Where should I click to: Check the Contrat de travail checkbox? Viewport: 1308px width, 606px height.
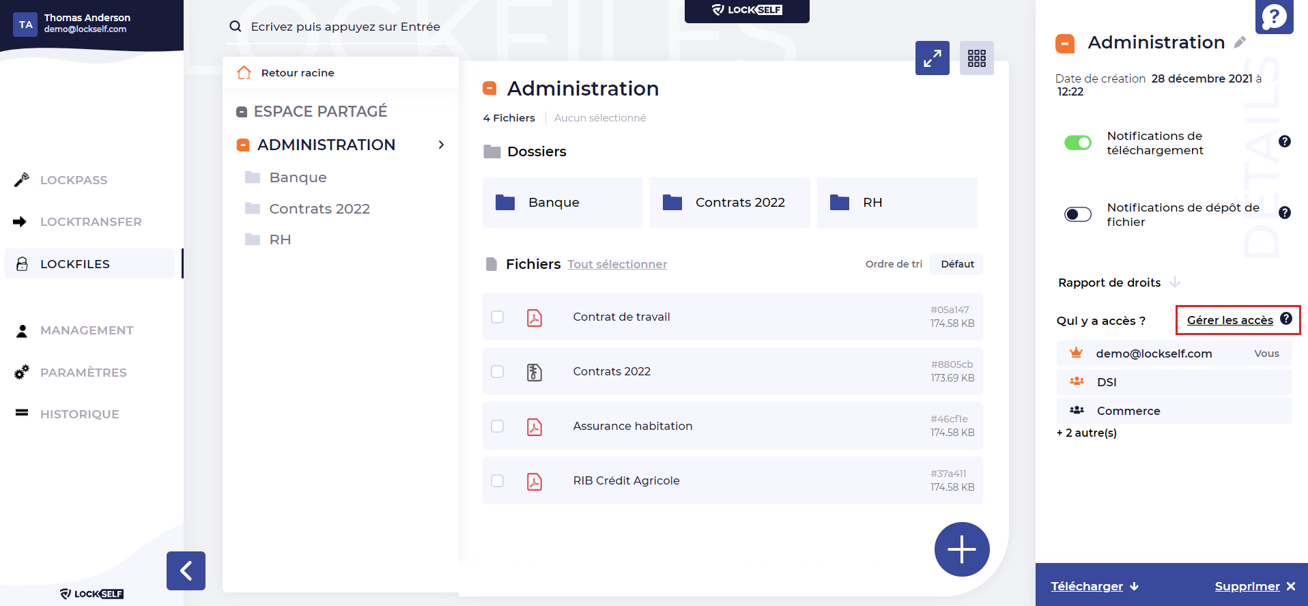click(x=498, y=317)
